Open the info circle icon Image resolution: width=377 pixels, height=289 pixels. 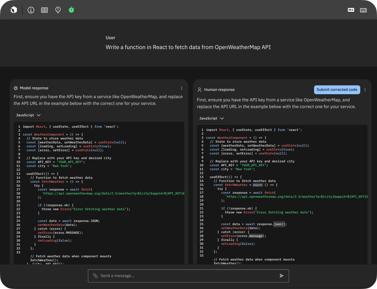pyautogui.click(x=31, y=10)
